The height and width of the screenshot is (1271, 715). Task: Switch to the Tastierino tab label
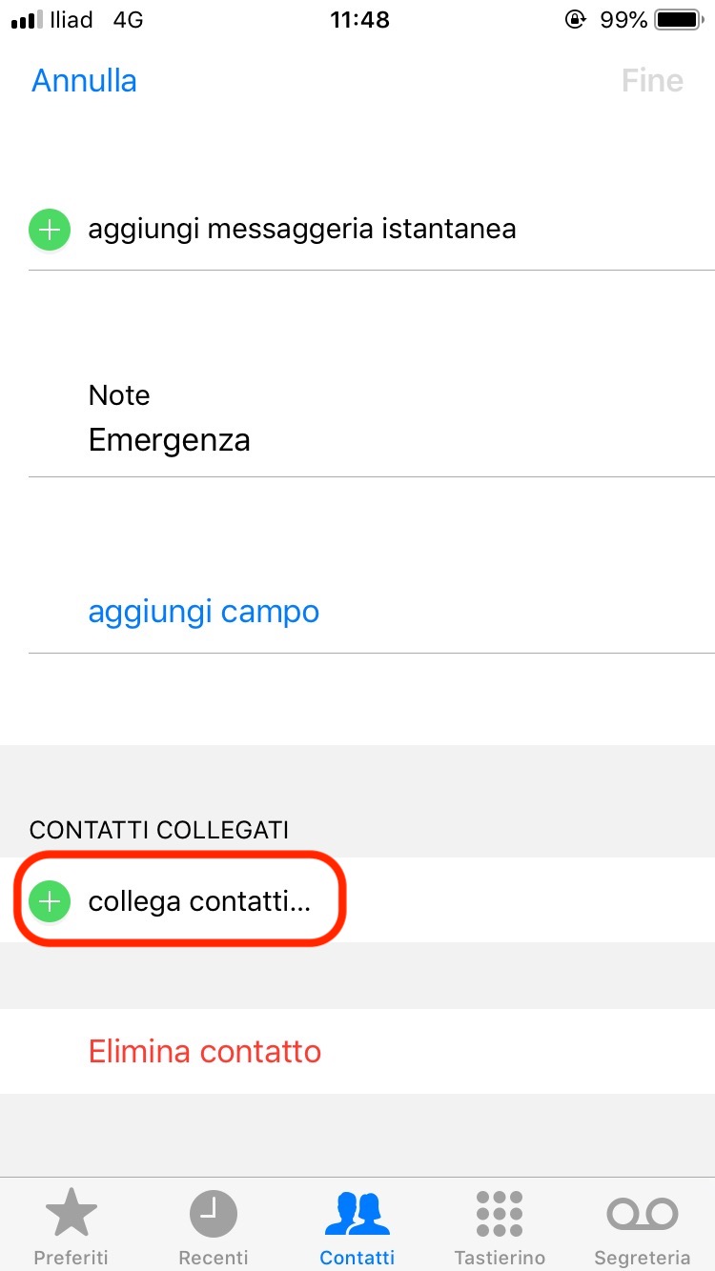click(x=500, y=1257)
